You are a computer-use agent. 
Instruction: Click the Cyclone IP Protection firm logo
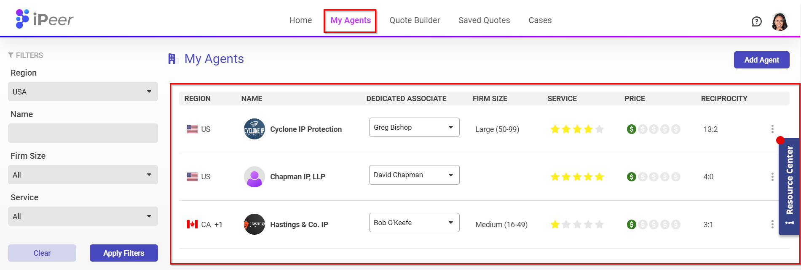click(254, 129)
